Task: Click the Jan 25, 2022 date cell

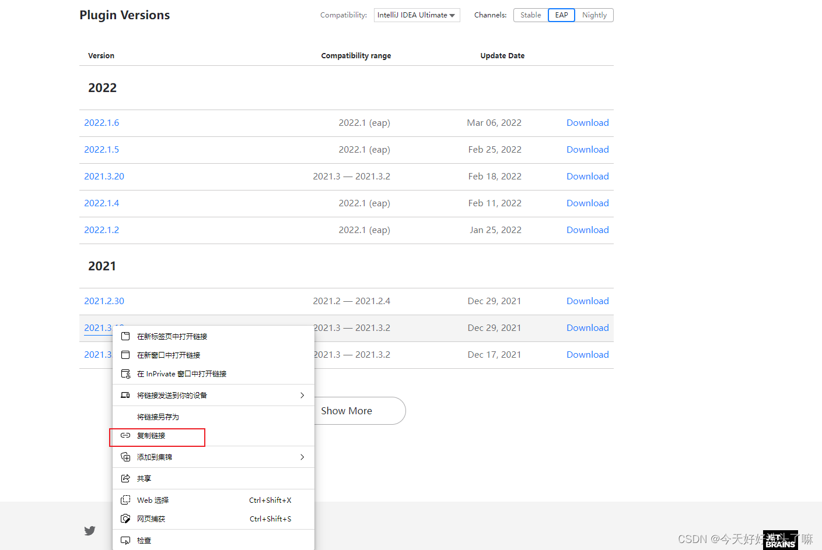Action: (x=495, y=230)
